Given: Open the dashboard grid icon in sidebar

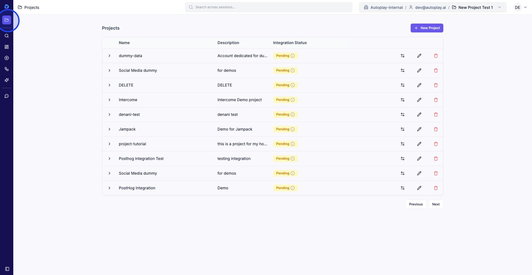Looking at the screenshot, I should pos(7,47).
